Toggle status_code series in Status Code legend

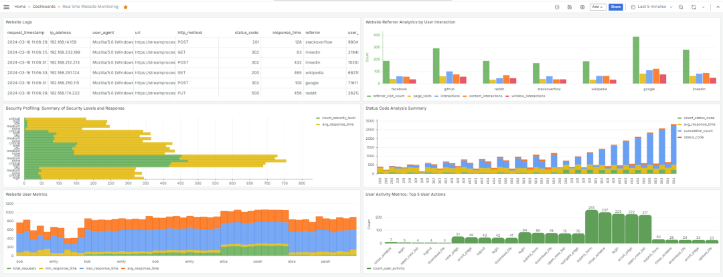point(690,137)
